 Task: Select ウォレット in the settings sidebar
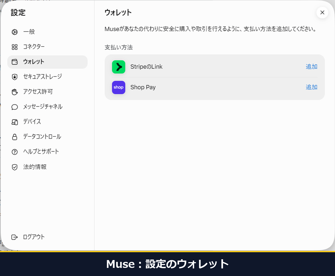point(47,62)
